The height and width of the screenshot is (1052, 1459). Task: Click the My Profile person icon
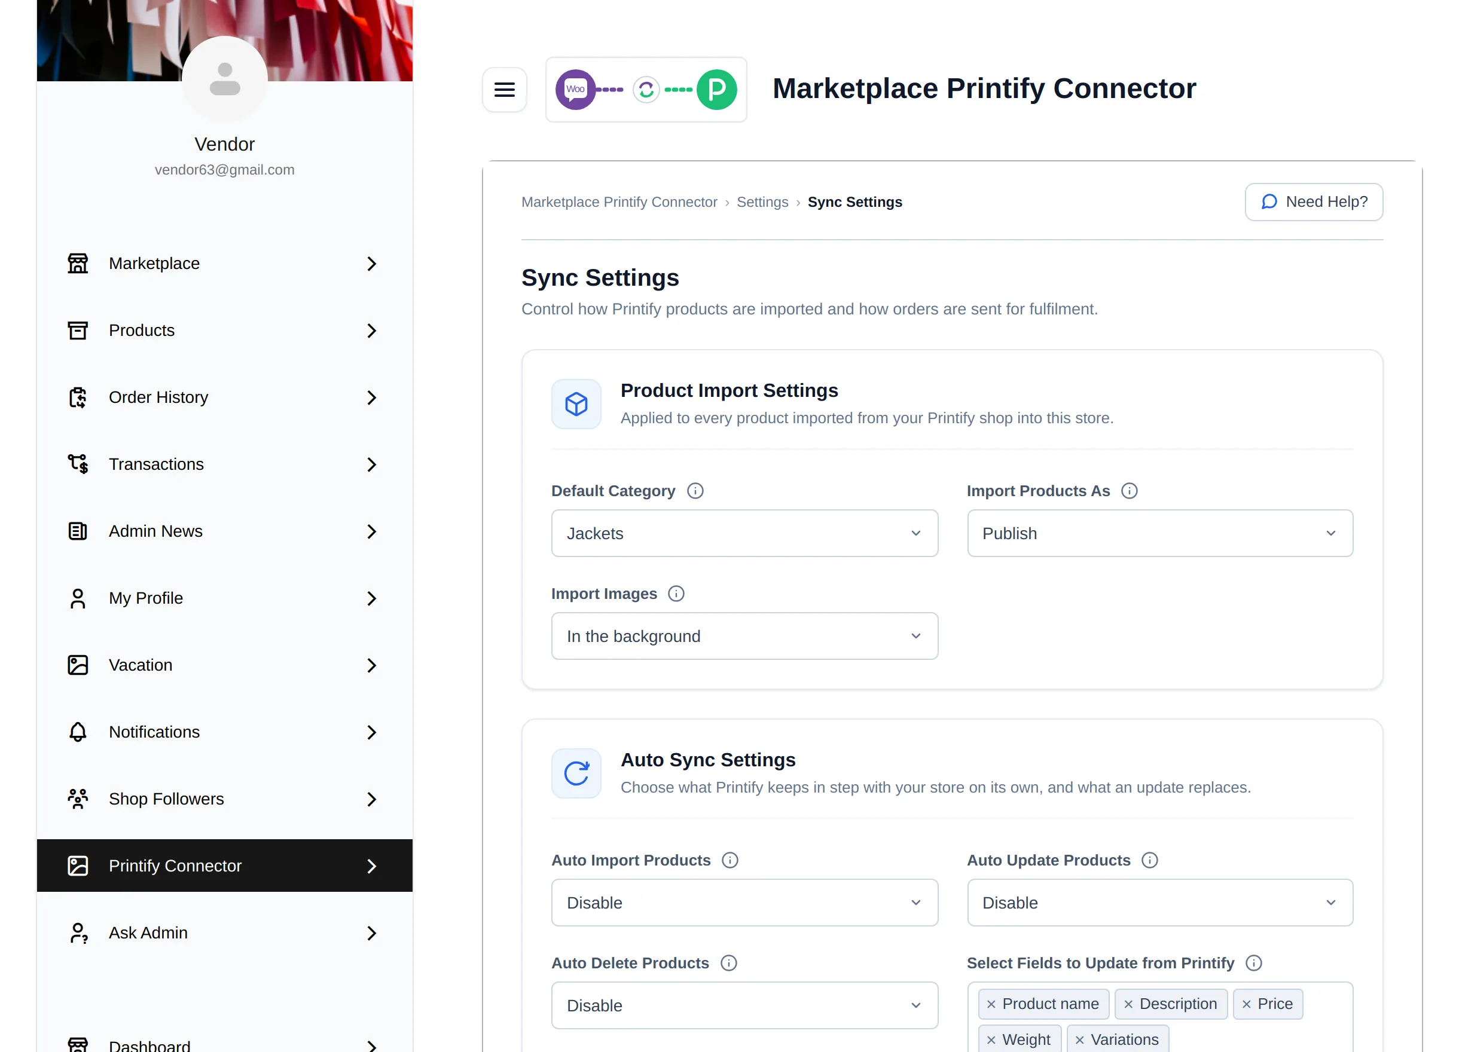pos(78,598)
